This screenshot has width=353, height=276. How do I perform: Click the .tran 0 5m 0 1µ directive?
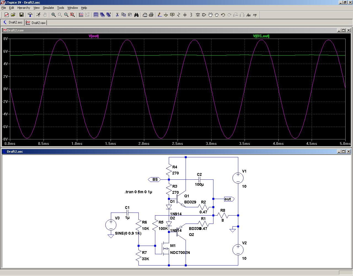click(138, 192)
